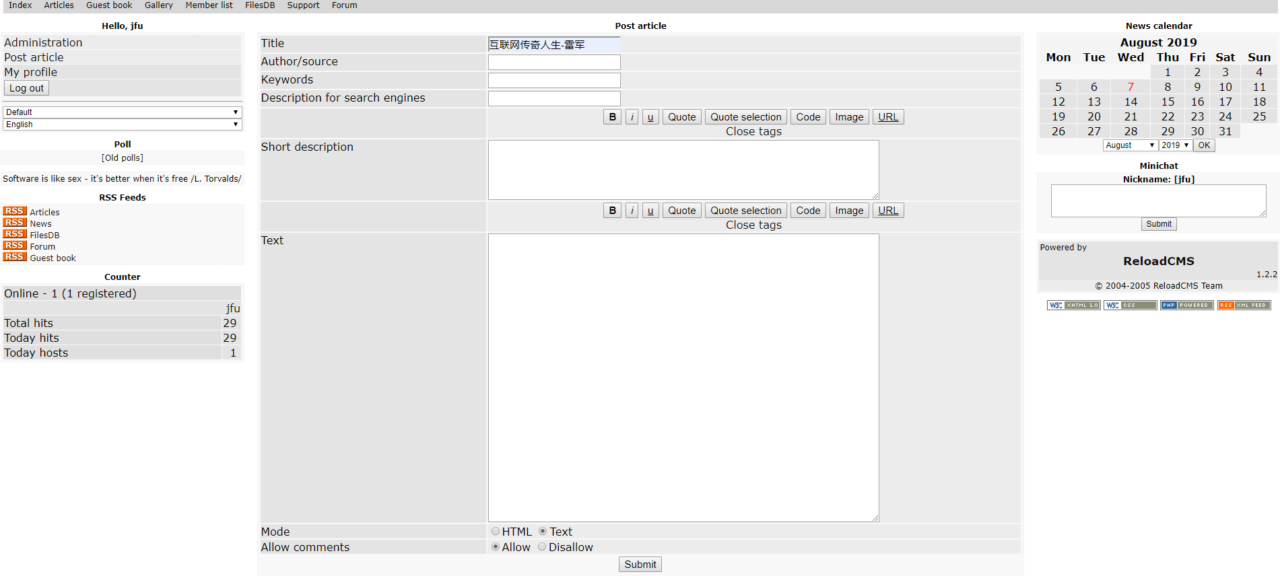The width and height of the screenshot is (1280, 576).
Task: Open Guest book in top navigation
Action: point(109,5)
